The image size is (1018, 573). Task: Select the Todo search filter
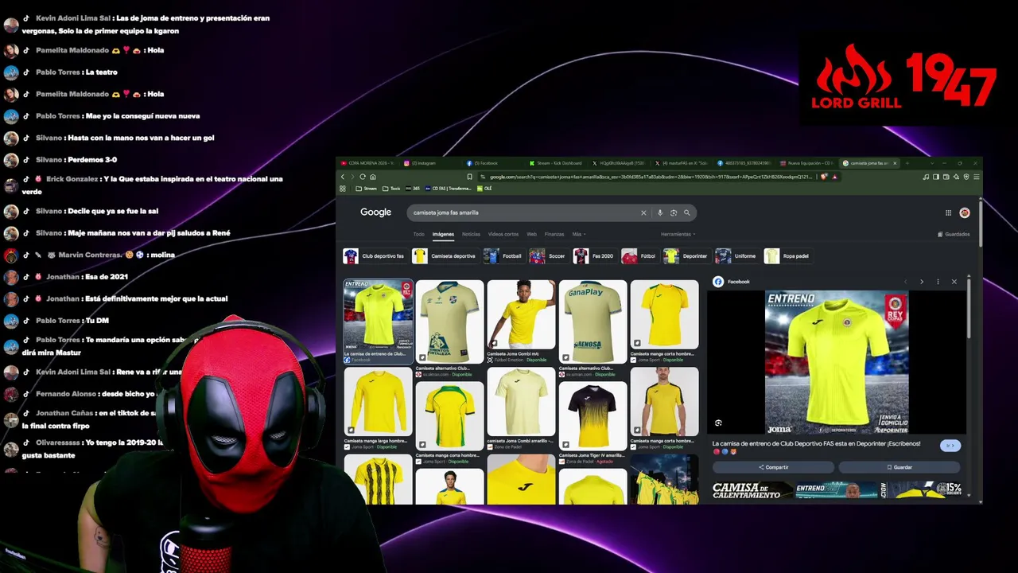point(418,234)
